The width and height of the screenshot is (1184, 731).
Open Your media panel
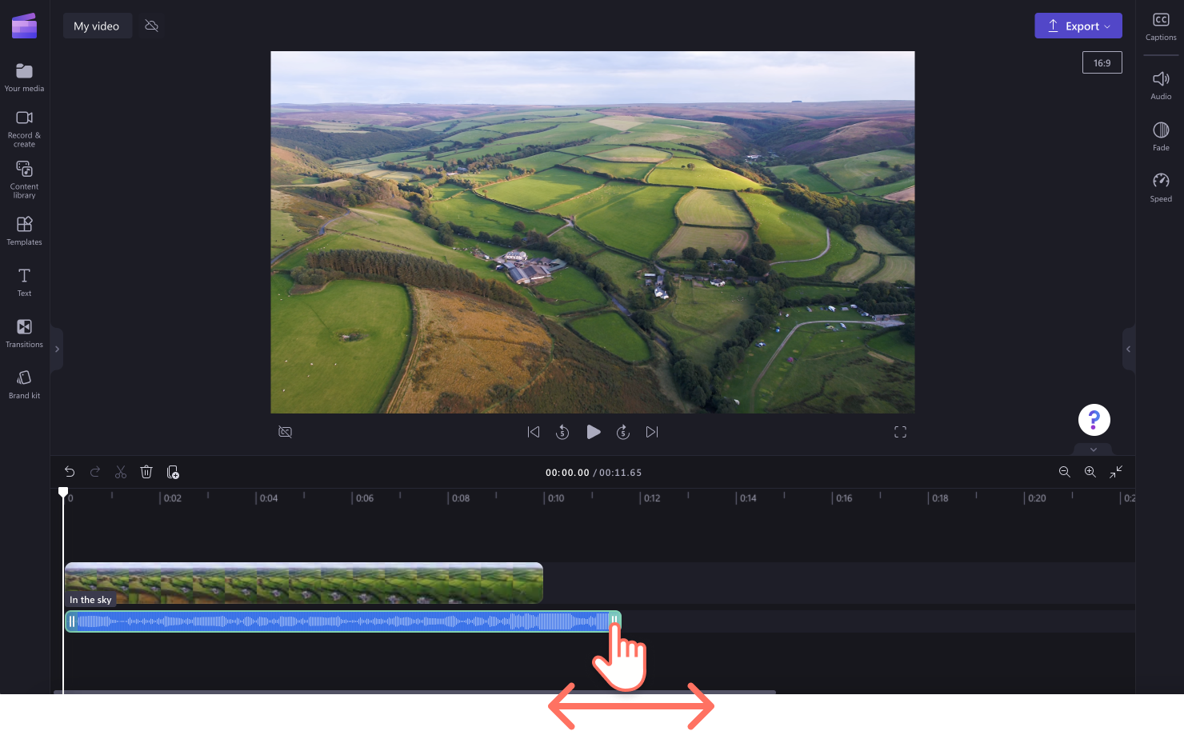[x=24, y=78]
